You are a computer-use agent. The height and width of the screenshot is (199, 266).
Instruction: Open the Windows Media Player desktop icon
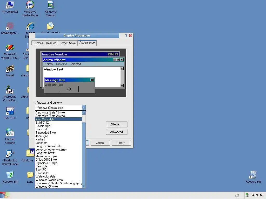30,9
